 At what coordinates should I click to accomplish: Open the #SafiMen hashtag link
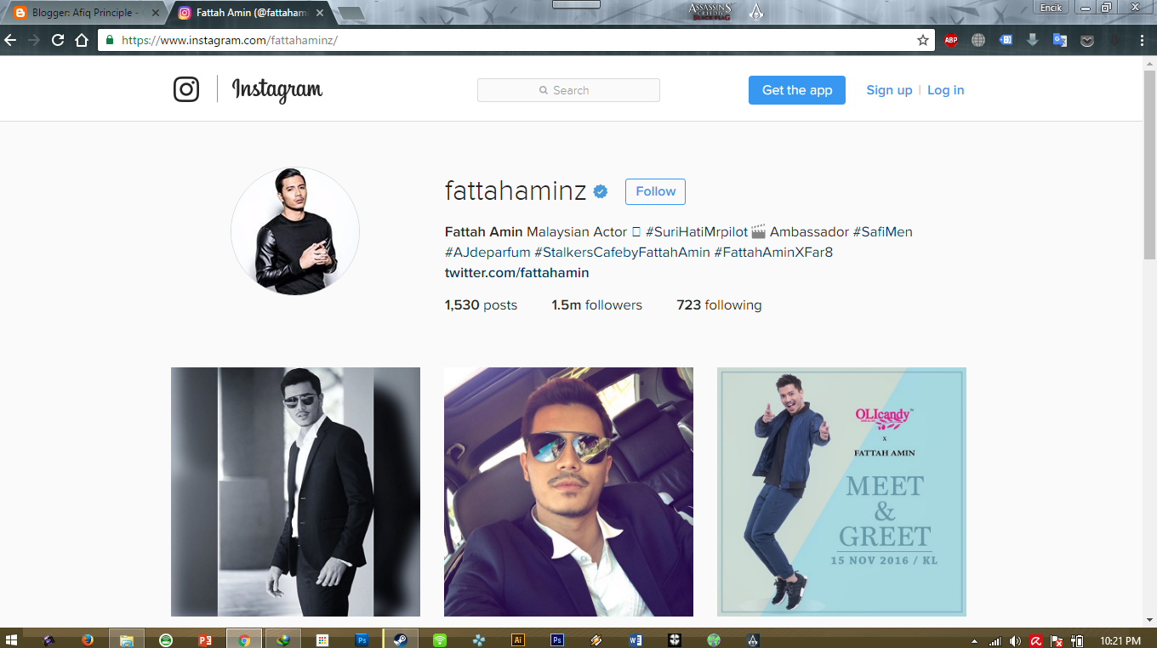(883, 231)
